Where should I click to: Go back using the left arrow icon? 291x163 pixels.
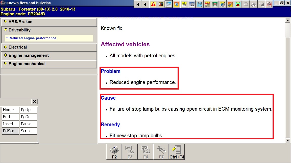145,4
